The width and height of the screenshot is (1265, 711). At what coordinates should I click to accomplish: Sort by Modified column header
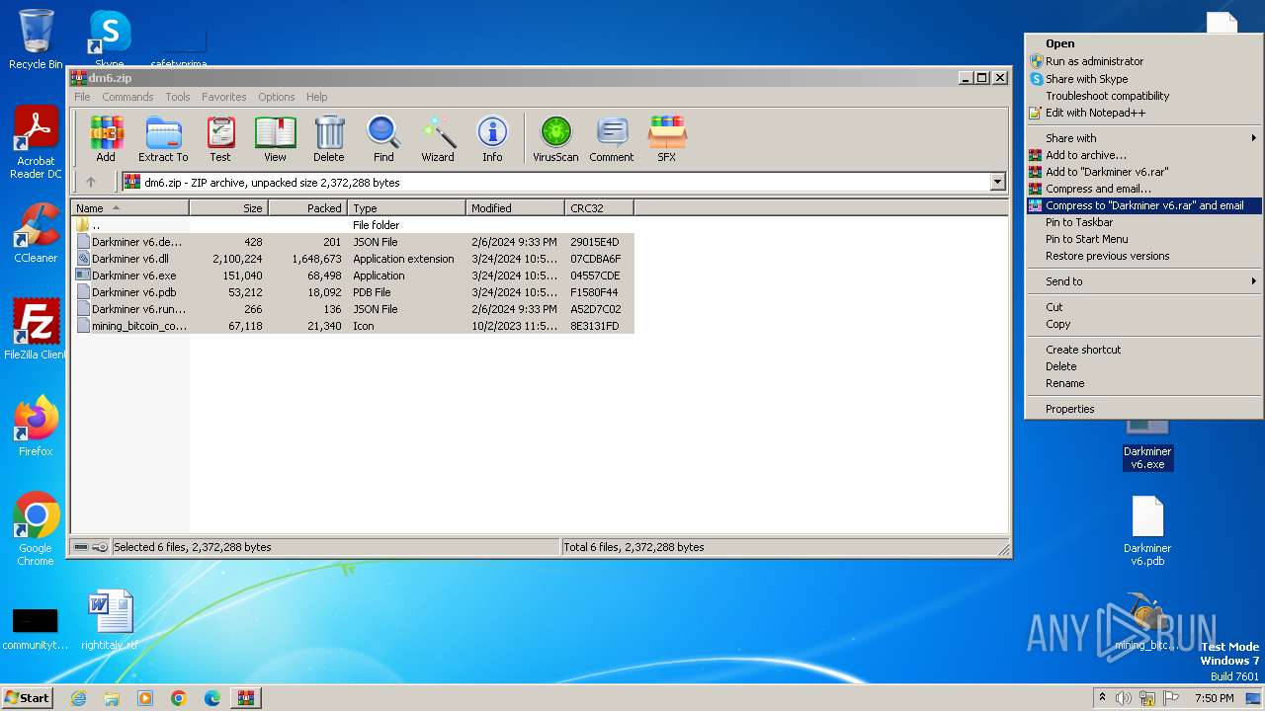click(515, 207)
